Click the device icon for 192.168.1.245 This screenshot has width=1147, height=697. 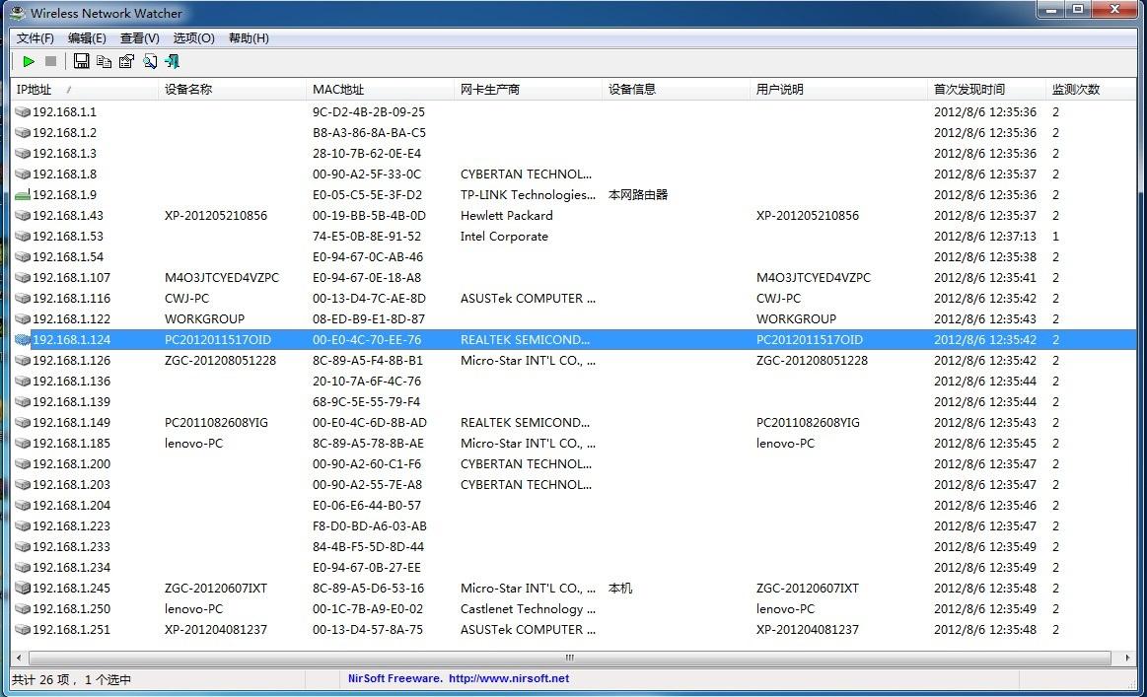[x=23, y=588]
